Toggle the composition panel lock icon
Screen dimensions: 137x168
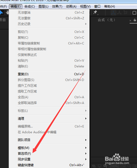tap(135, 20)
